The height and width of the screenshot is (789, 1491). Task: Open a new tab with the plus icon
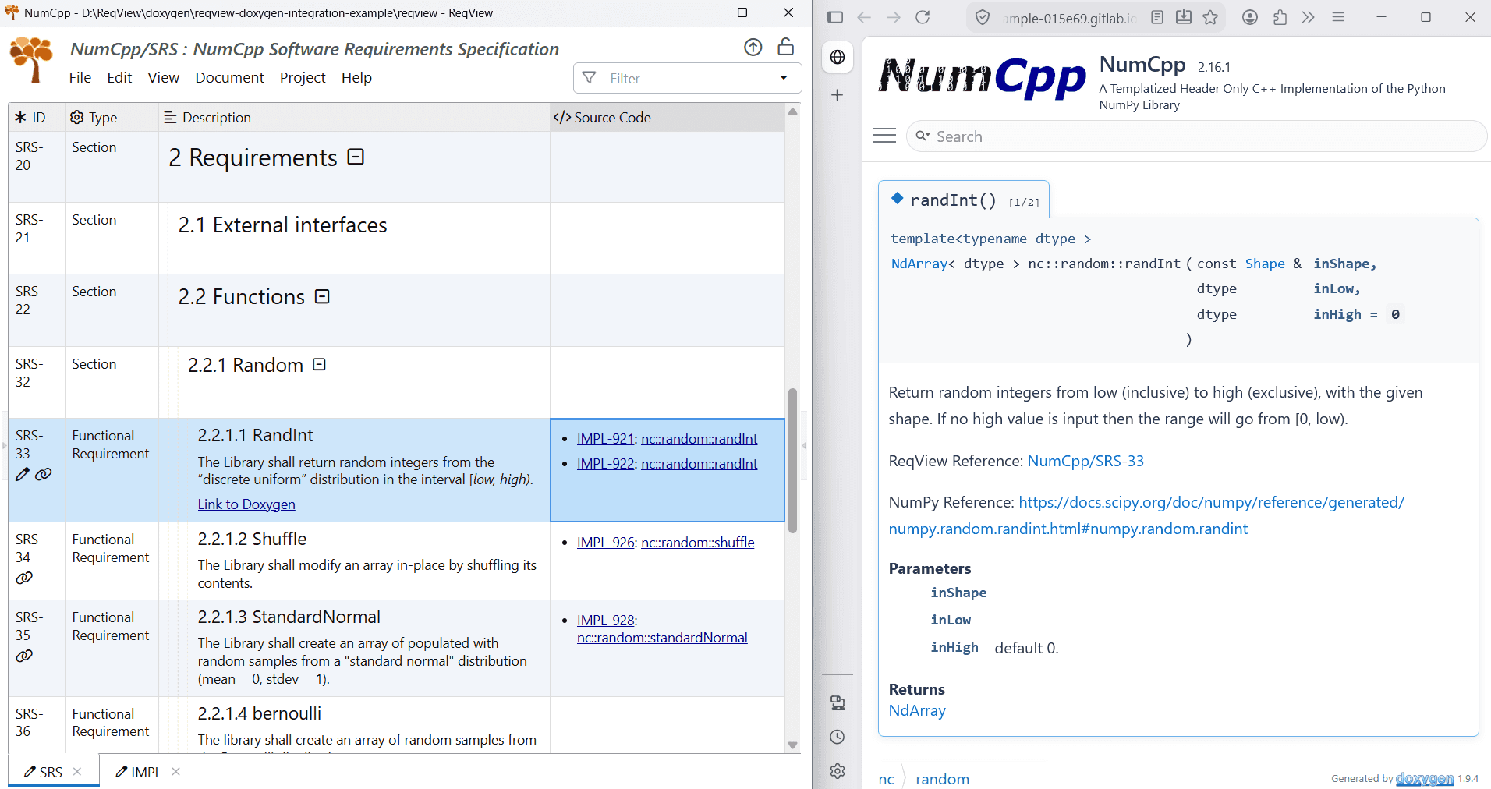[x=838, y=95]
